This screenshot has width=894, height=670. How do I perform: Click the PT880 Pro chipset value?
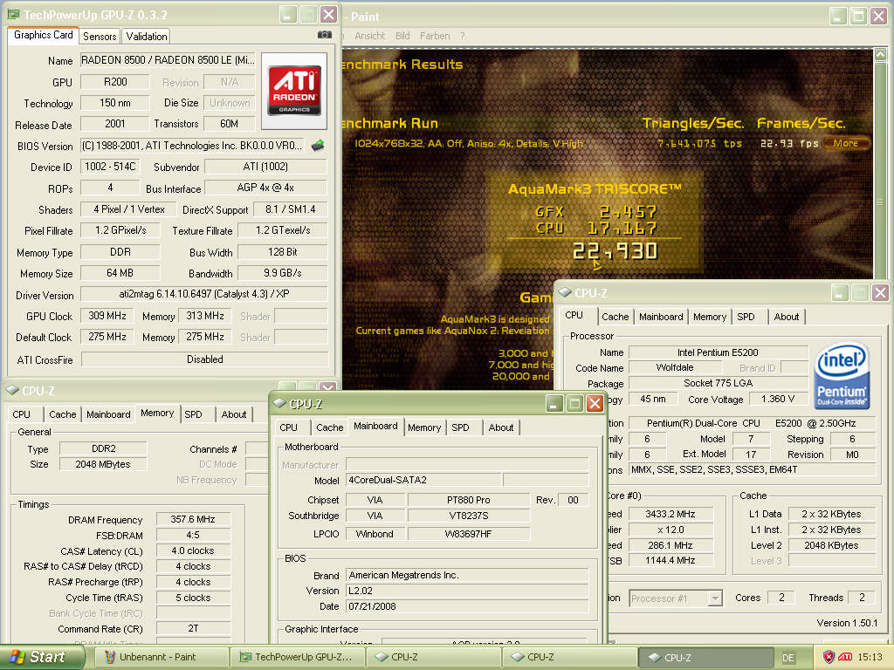(x=468, y=500)
